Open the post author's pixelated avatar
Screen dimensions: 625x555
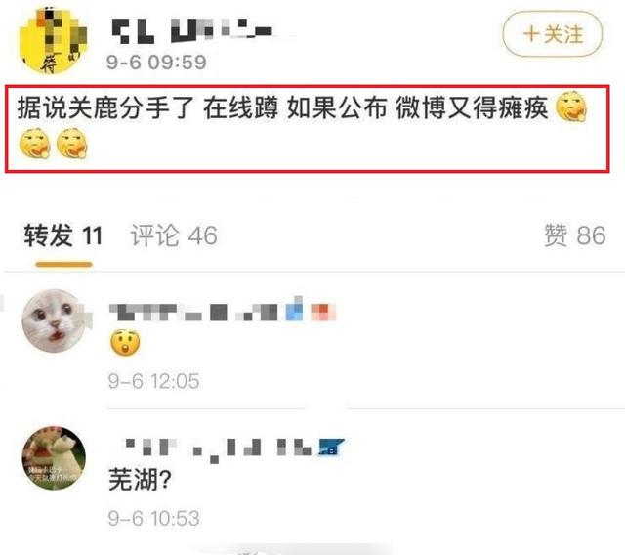53,40
